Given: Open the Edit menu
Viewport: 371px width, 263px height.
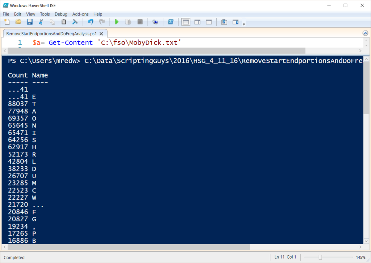Looking at the screenshot, I should coord(17,14).
